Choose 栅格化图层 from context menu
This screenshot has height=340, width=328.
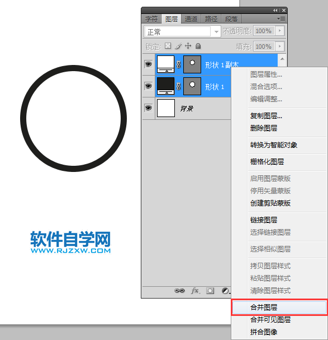point(279,162)
